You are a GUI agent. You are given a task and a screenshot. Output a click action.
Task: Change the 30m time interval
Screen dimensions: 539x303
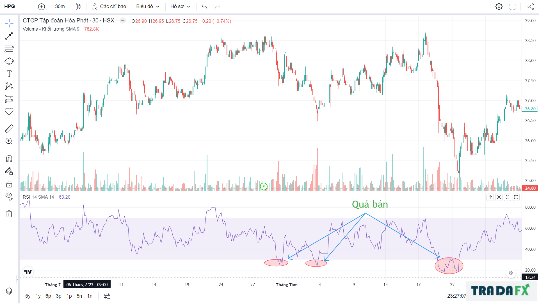point(60,6)
